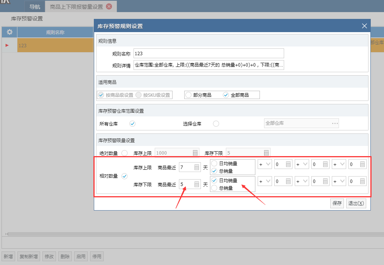Viewport: 384px width, 265px height.
Task: Click 删除 button
Action: click(65, 256)
